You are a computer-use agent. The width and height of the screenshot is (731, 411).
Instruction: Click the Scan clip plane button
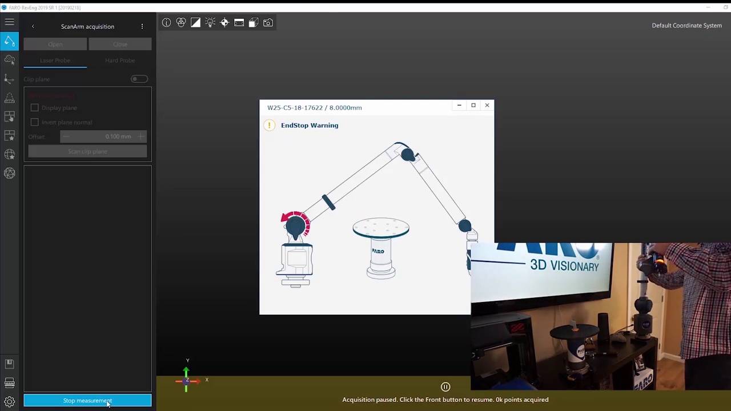click(87, 151)
